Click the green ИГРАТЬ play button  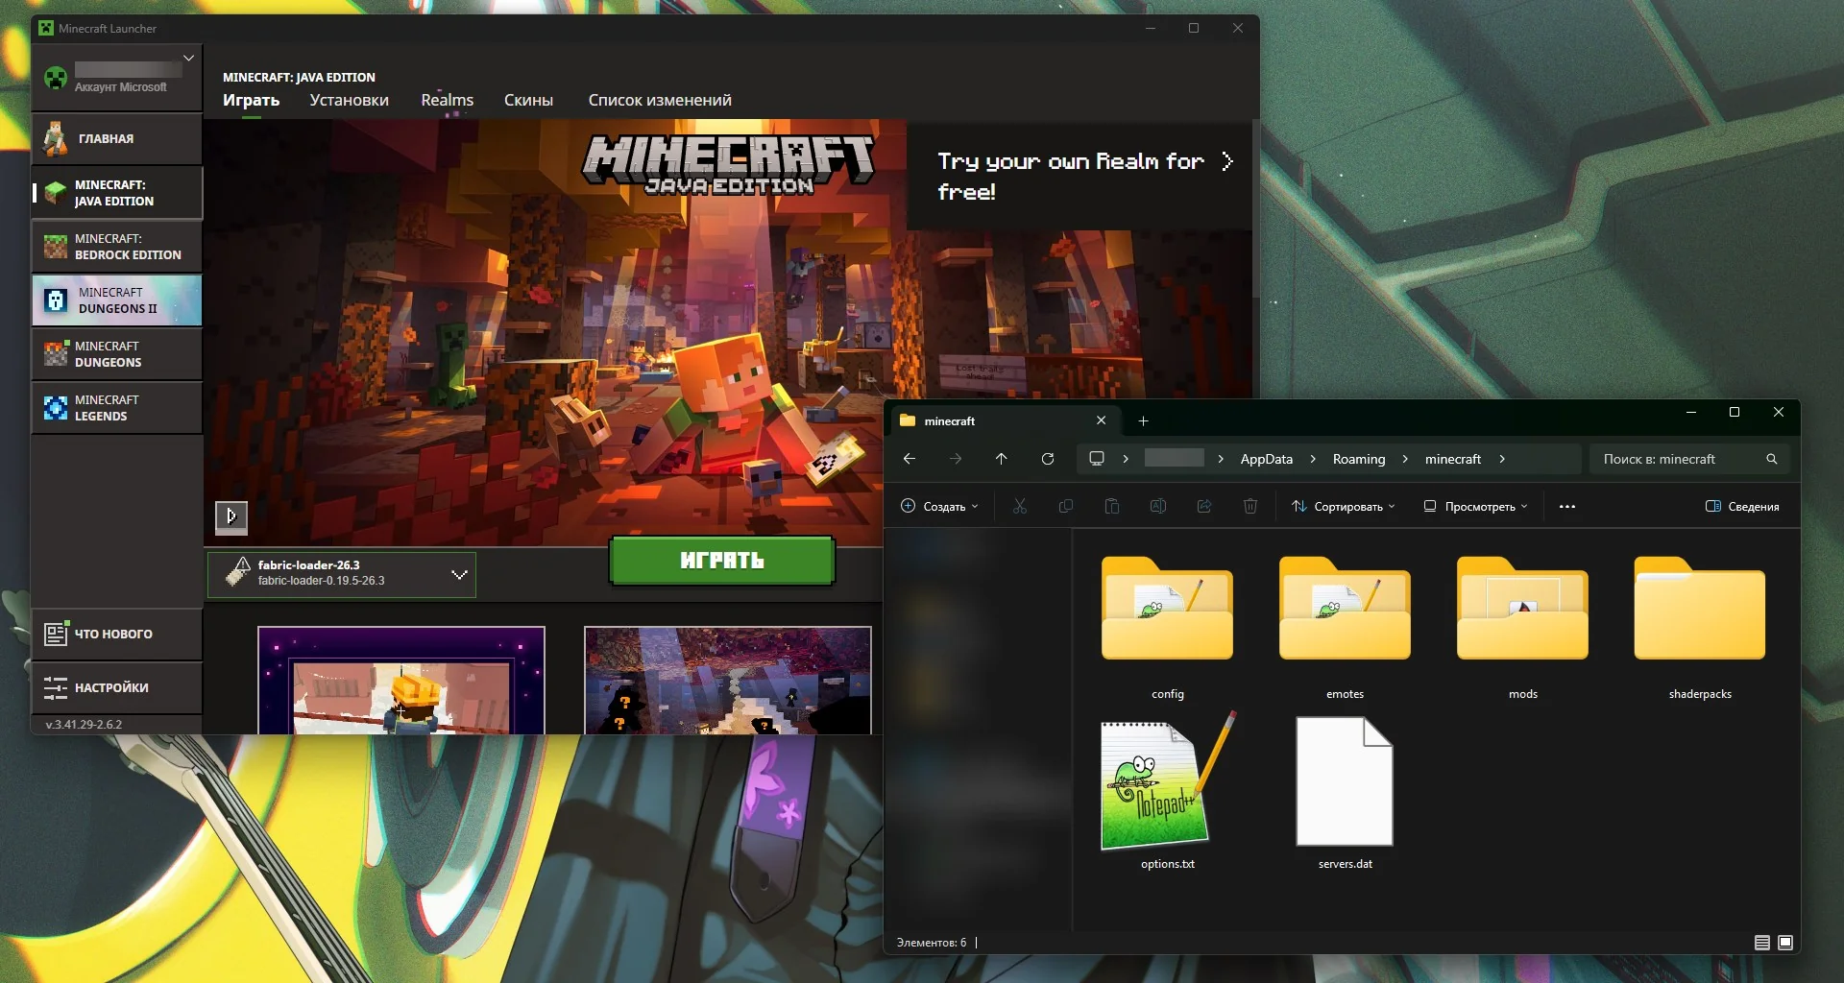(722, 561)
